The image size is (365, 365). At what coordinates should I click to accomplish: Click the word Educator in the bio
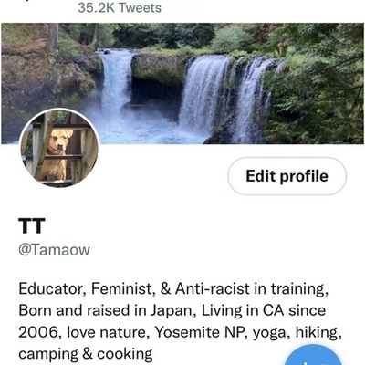(x=51, y=288)
